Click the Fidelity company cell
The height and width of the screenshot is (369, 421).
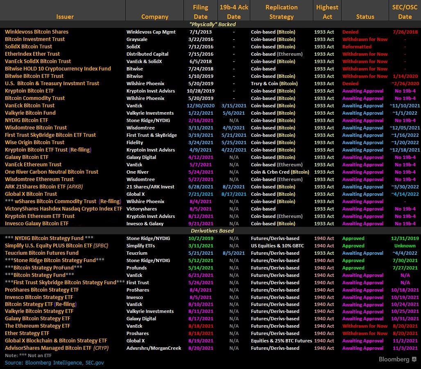134,143
